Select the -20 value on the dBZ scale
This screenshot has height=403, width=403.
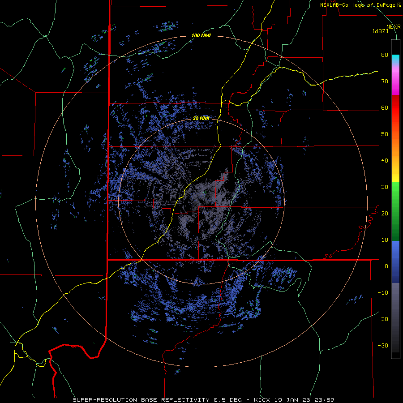(x=383, y=319)
